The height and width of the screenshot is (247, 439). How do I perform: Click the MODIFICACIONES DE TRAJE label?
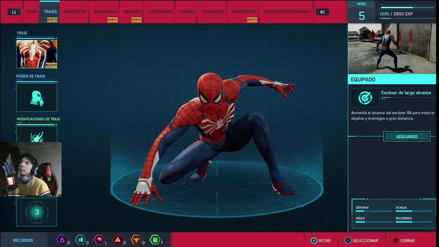[38, 119]
